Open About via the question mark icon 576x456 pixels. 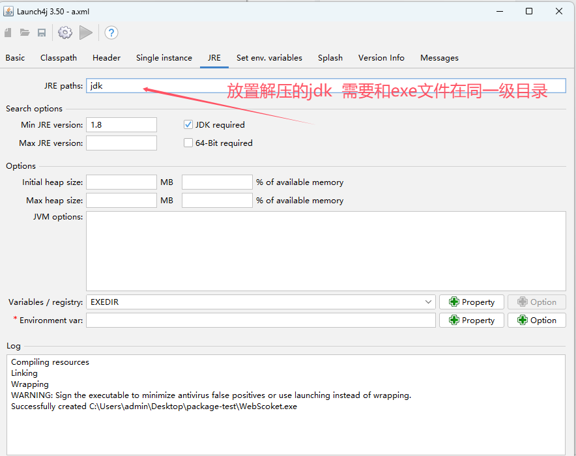pyautogui.click(x=111, y=33)
